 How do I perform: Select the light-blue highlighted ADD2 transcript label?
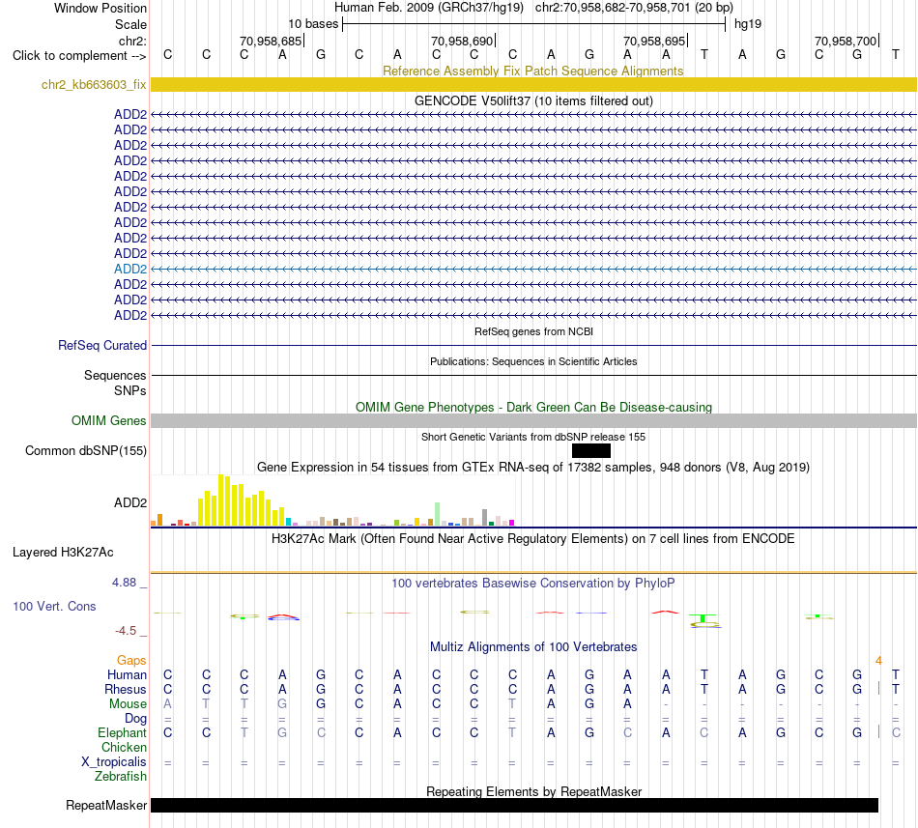(130, 269)
